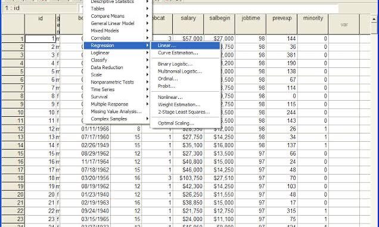The width and height of the screenshot is (379, 227).
Task: Expand submenu arrow beside Classify
Action: point(147,60)
